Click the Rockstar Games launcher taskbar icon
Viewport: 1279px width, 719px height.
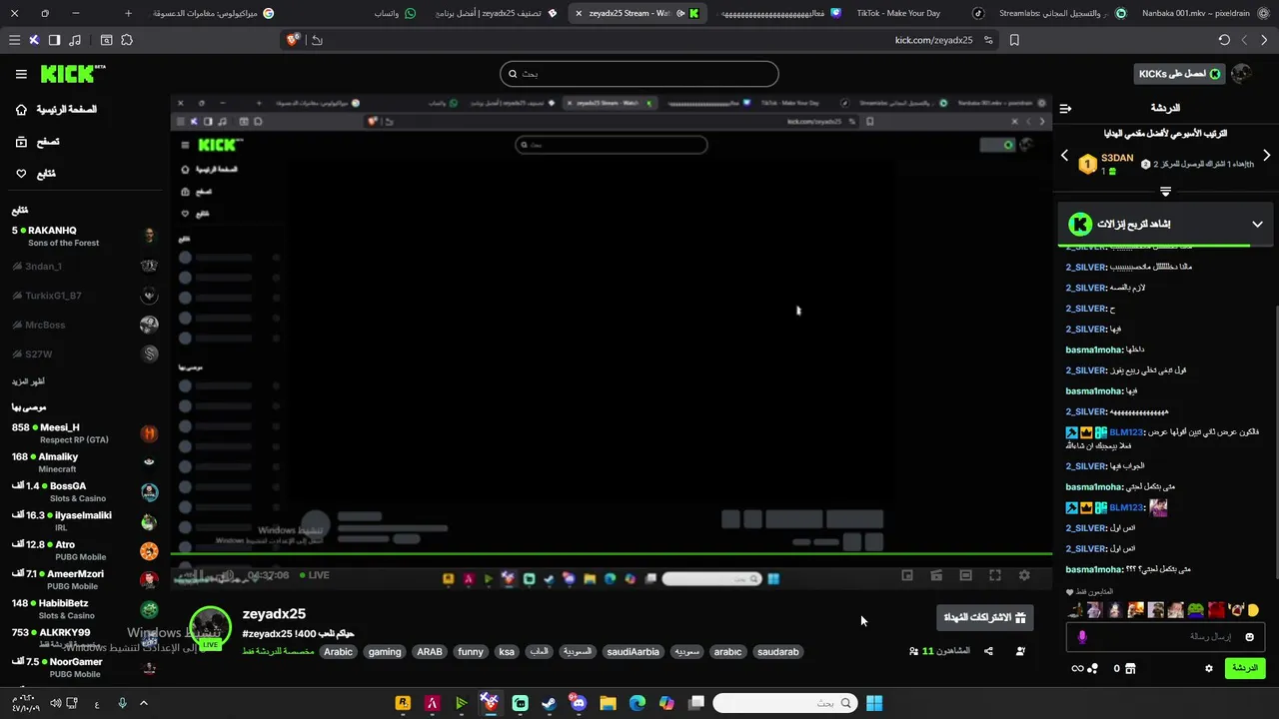[403, 703]
